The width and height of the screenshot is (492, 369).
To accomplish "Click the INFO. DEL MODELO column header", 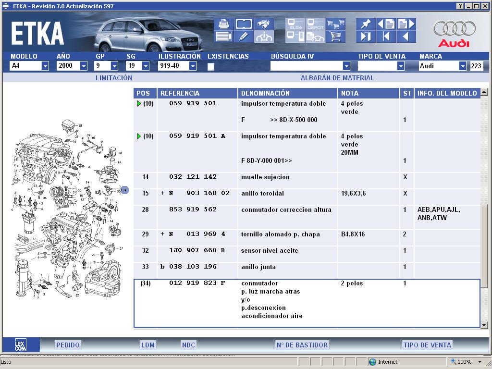I will coord(447,93).
